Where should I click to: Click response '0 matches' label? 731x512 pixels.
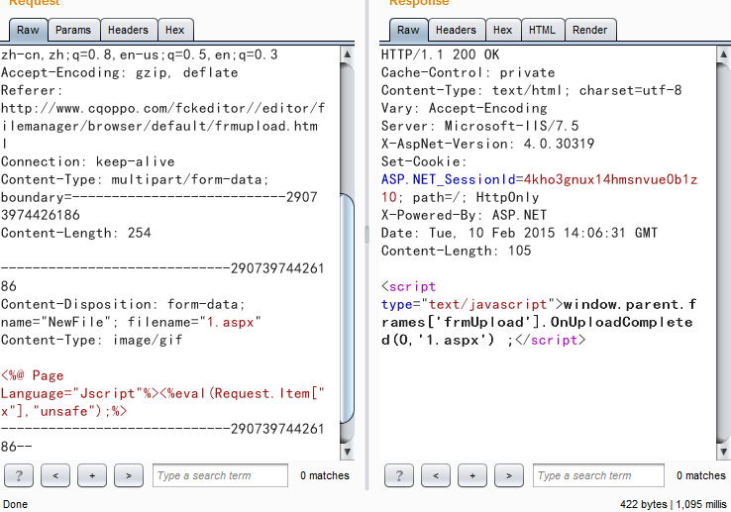(701, 475)
